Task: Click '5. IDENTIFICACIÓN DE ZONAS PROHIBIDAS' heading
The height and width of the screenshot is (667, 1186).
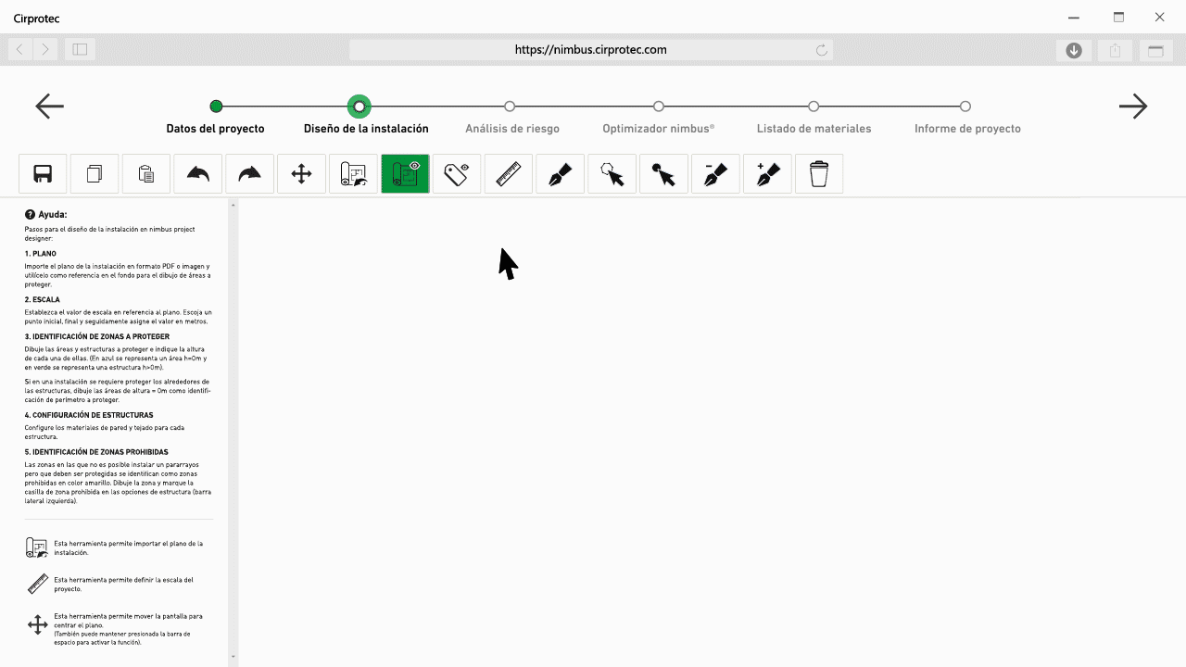Action: [x=96, y=452]
